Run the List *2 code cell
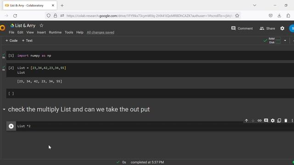This screenshot has height=165, width=294. click(11, 126)
